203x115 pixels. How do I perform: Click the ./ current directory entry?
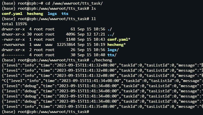pos(109,29)
